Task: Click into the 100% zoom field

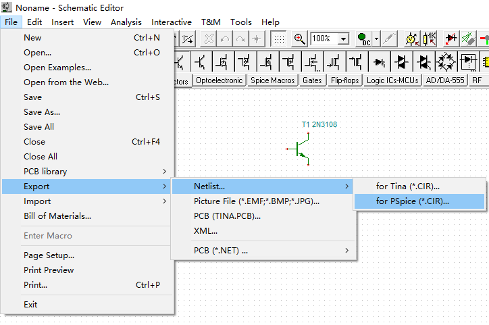Action: [x=324, y=39]
